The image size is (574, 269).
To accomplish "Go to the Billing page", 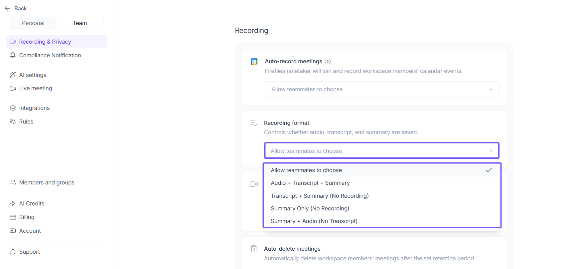I will 27,217.
